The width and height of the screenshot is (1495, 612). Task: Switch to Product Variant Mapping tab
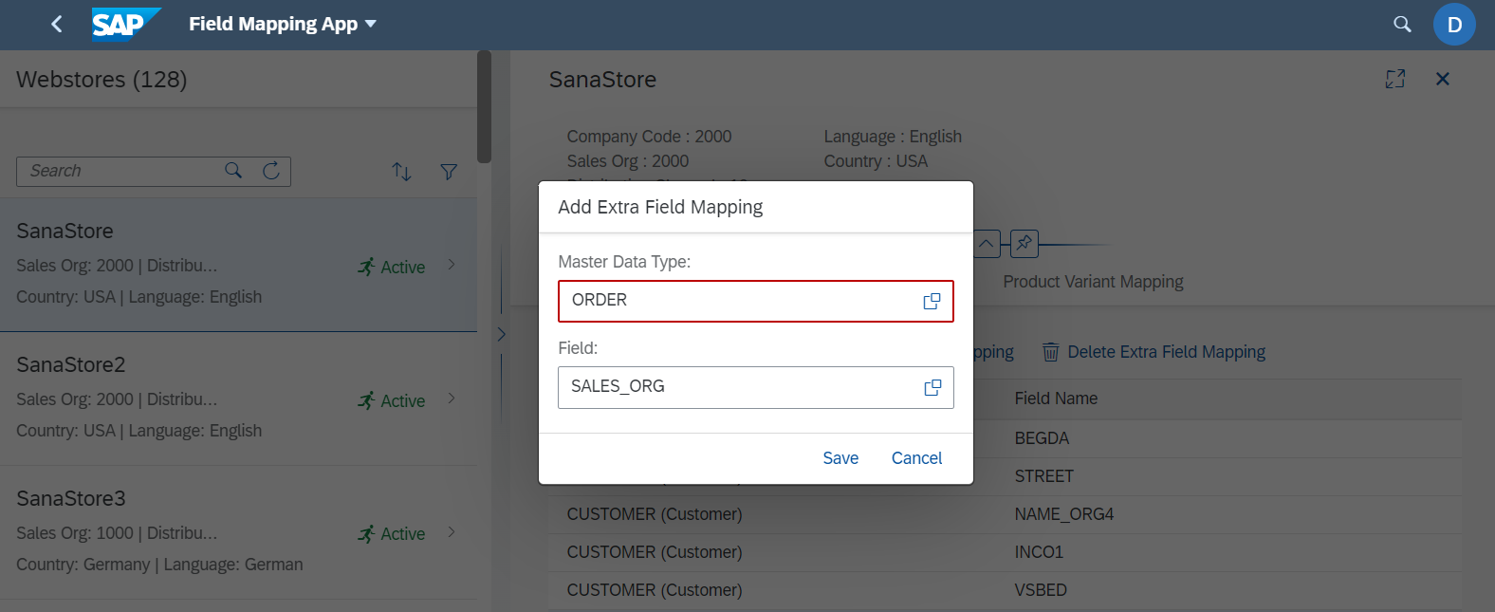1093,282
